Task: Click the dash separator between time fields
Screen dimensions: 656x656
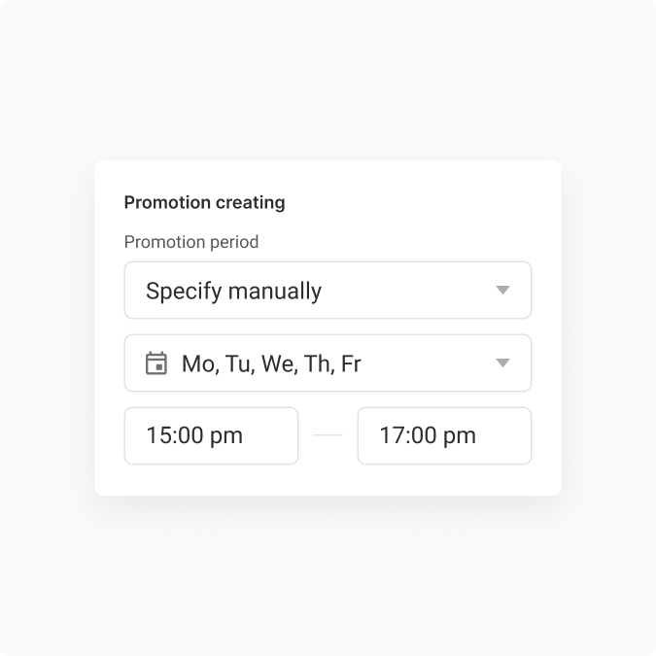Action: pyautogui.click(x=328, y=436)
